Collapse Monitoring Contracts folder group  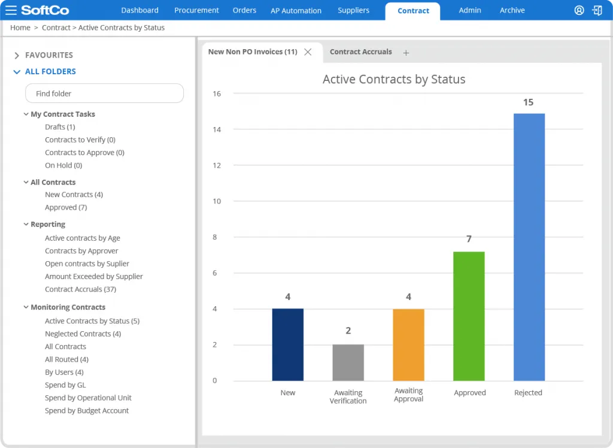(x=26, y=307)
